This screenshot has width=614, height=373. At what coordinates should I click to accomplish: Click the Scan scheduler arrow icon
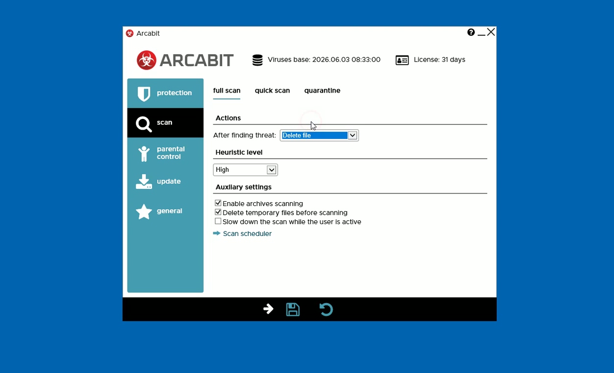(217, 233)
